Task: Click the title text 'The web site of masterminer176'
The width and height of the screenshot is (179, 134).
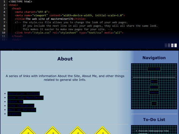Action: pos(49,19)
